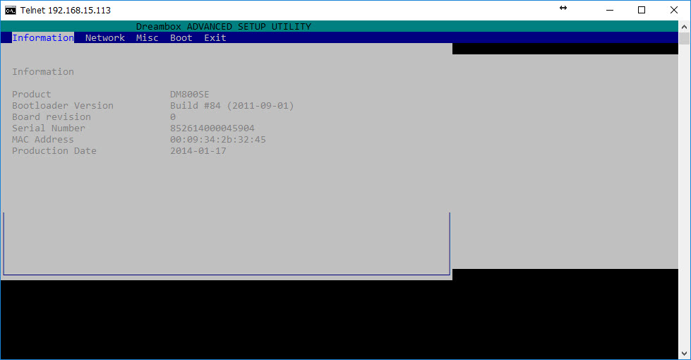Click scrollbar down arrow
The image size is (691, 360).
click(684, 354)
